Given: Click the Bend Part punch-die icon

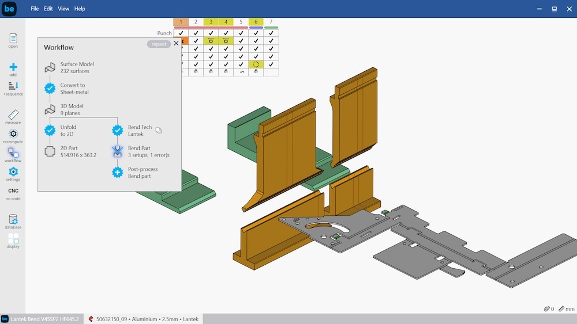Looking at the screenshot, I should tap(117, 151).
